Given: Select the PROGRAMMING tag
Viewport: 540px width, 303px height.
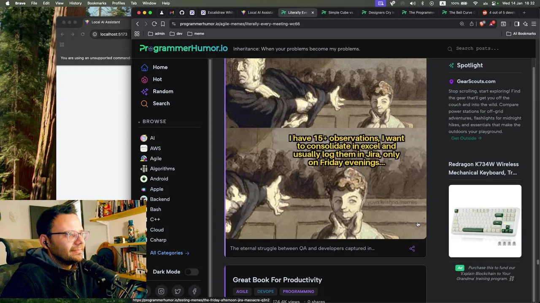Looking at the screenshot, I should coord(298,291).
